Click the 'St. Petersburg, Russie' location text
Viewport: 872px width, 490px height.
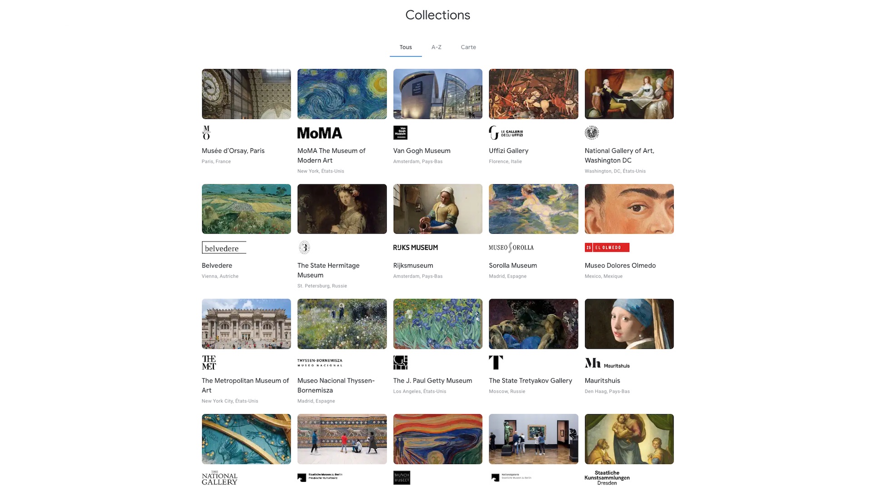[322, 286]
